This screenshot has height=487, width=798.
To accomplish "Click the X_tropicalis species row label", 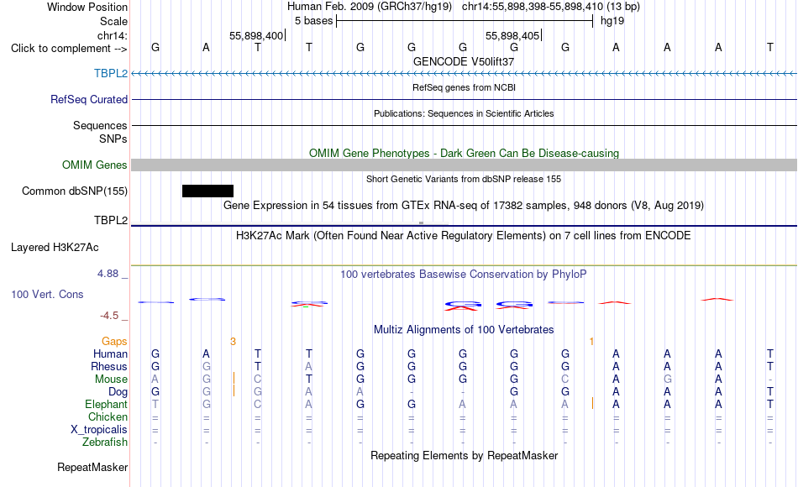I will [x=99, y=430].
